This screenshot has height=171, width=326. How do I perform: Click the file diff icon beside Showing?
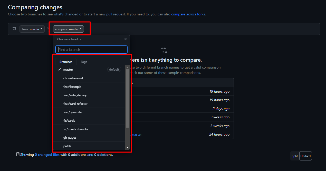pyautogui.click(x=18, y=155)
